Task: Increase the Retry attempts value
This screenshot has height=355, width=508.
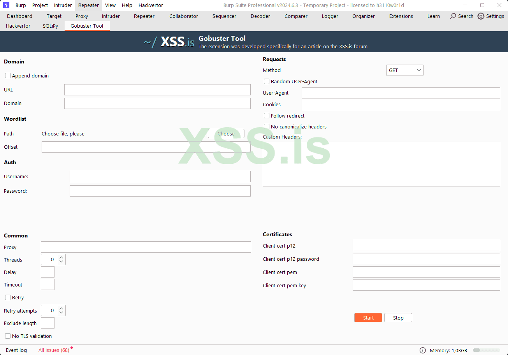Action: (62, 308)
